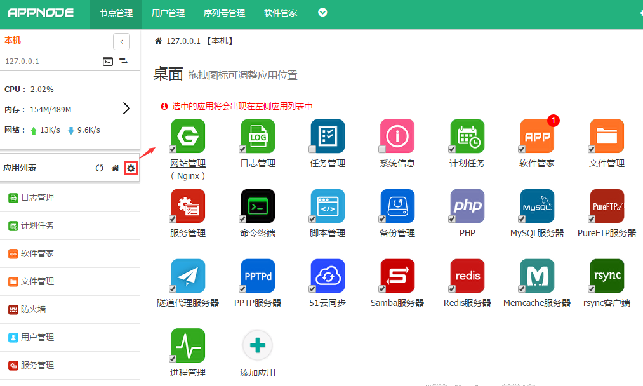Open the 软件管家 desktop app icon
This screenshot has width=643, height=386.
537,136
